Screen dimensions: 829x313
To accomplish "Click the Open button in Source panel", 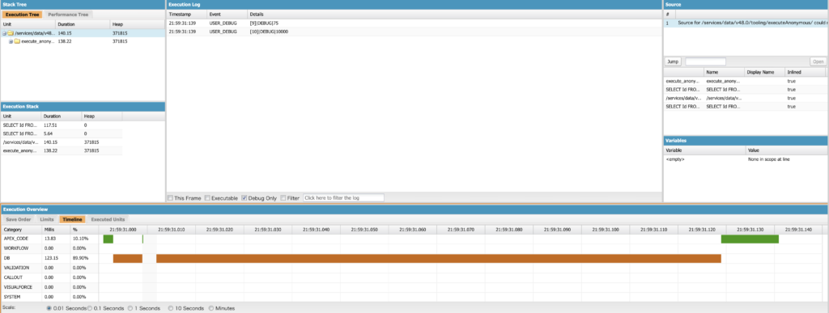I will 818,61.
